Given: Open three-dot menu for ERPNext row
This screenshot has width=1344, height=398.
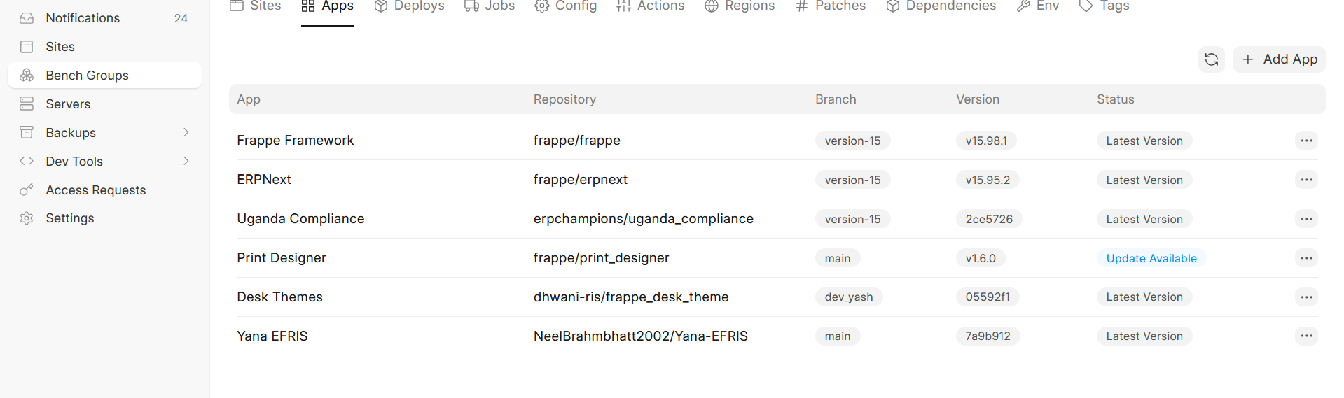Looking at the screenshot, I should 1306,180.
